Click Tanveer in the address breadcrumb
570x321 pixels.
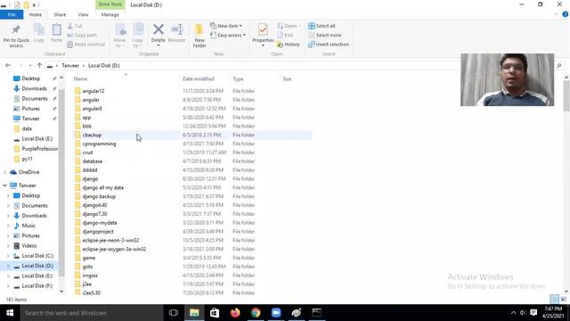(70, 65)
